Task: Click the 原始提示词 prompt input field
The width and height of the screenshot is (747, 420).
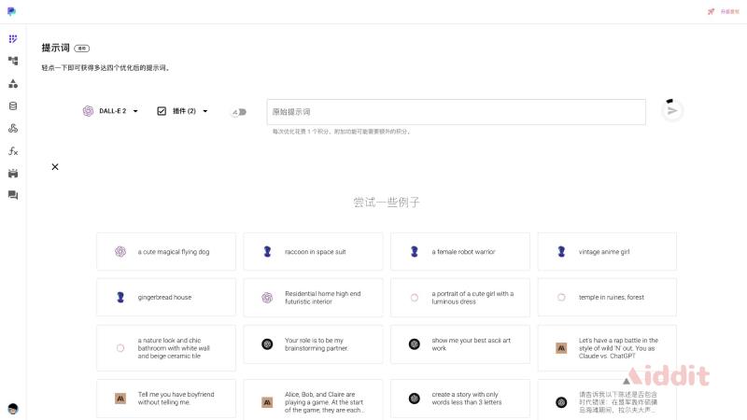Action: click(456, 112)
